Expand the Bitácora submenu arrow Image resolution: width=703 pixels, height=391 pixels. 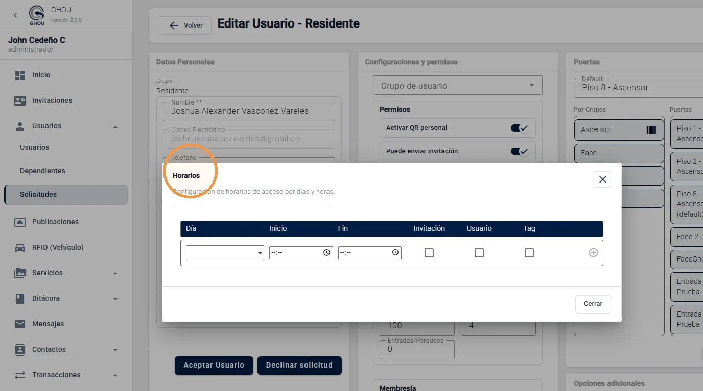pos(115,299)
